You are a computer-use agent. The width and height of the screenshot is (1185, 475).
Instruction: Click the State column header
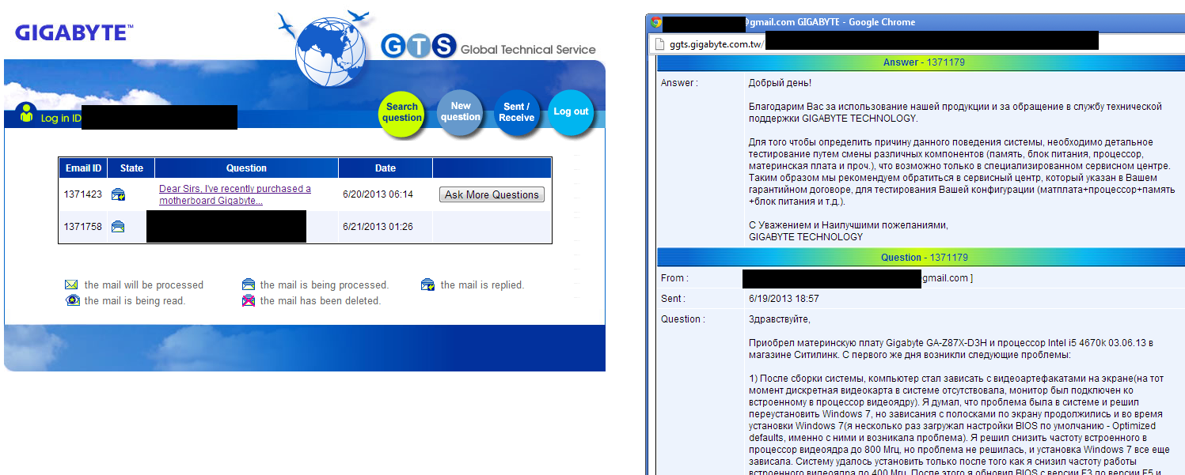pyautogui.click(x=131, y=168)
